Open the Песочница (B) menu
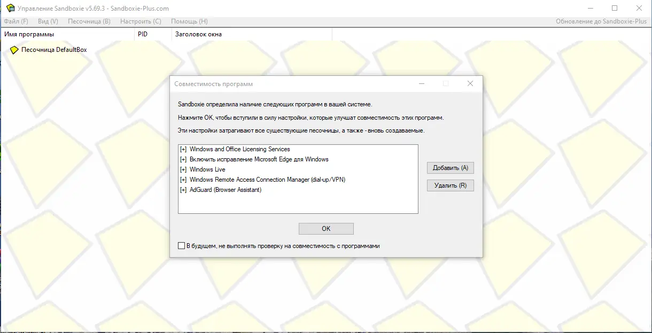 point(89,21)
